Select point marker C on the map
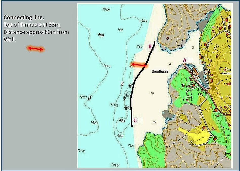 tap(135, 120)
